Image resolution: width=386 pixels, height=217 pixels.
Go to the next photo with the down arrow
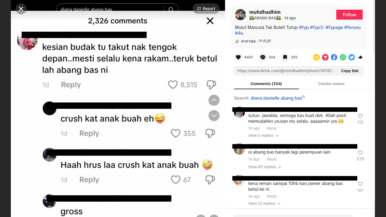[214, 115]
